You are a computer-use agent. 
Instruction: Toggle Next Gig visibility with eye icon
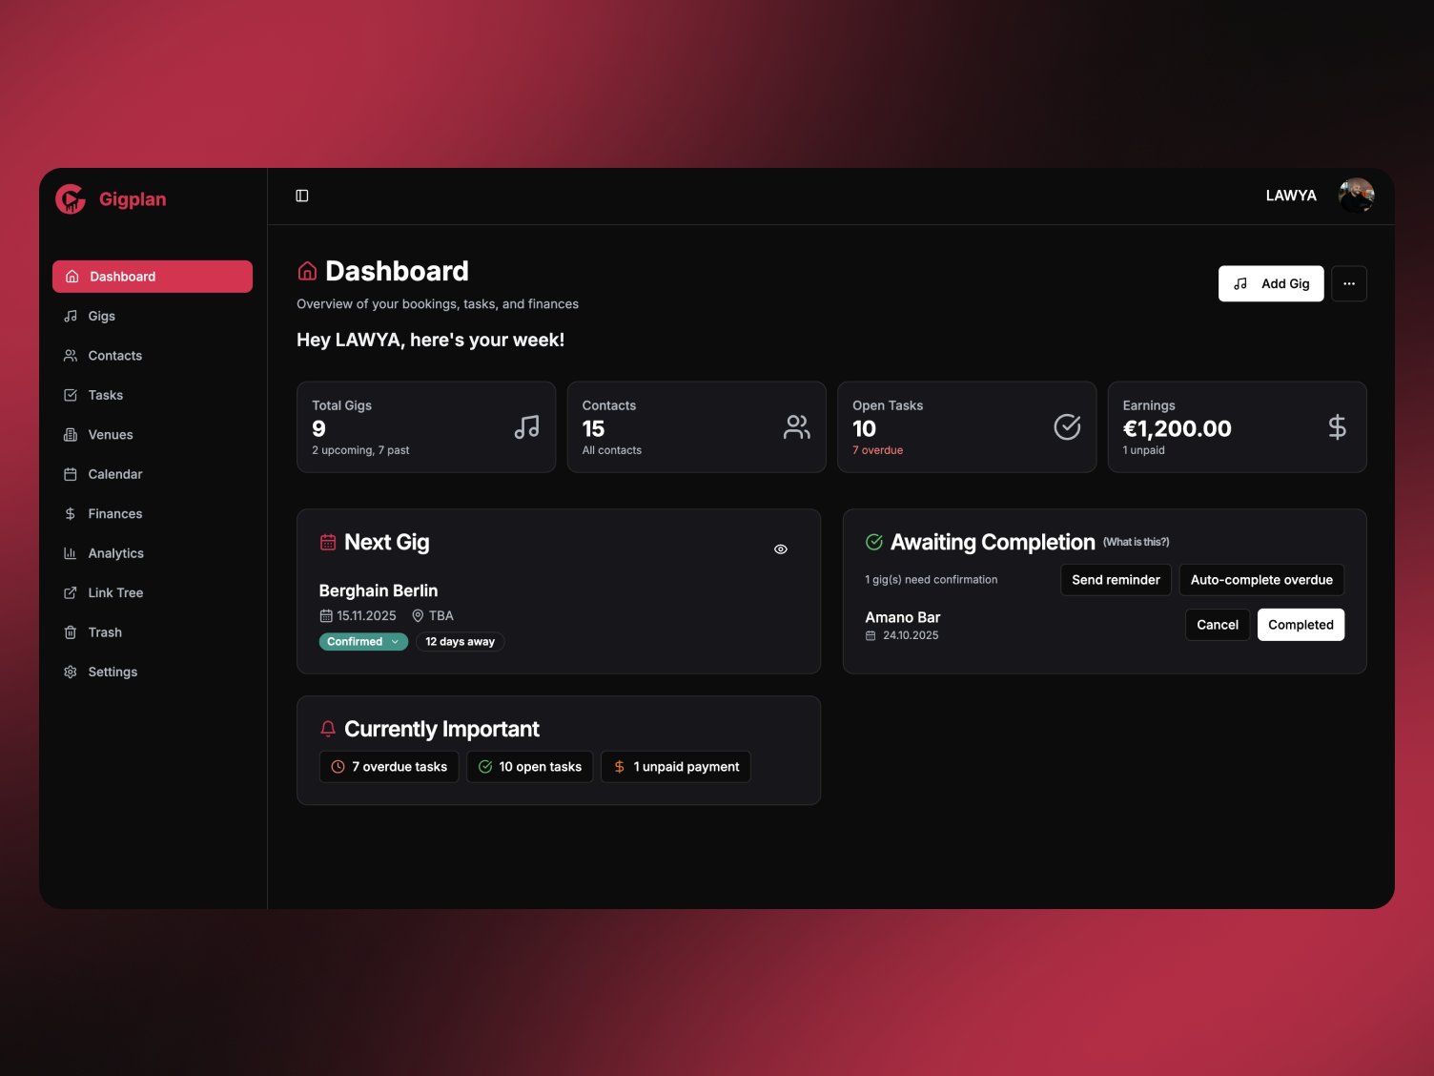tap(780, 548)
